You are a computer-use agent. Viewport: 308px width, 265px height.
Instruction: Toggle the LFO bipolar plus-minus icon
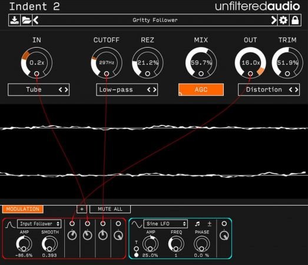pos(210,224)
